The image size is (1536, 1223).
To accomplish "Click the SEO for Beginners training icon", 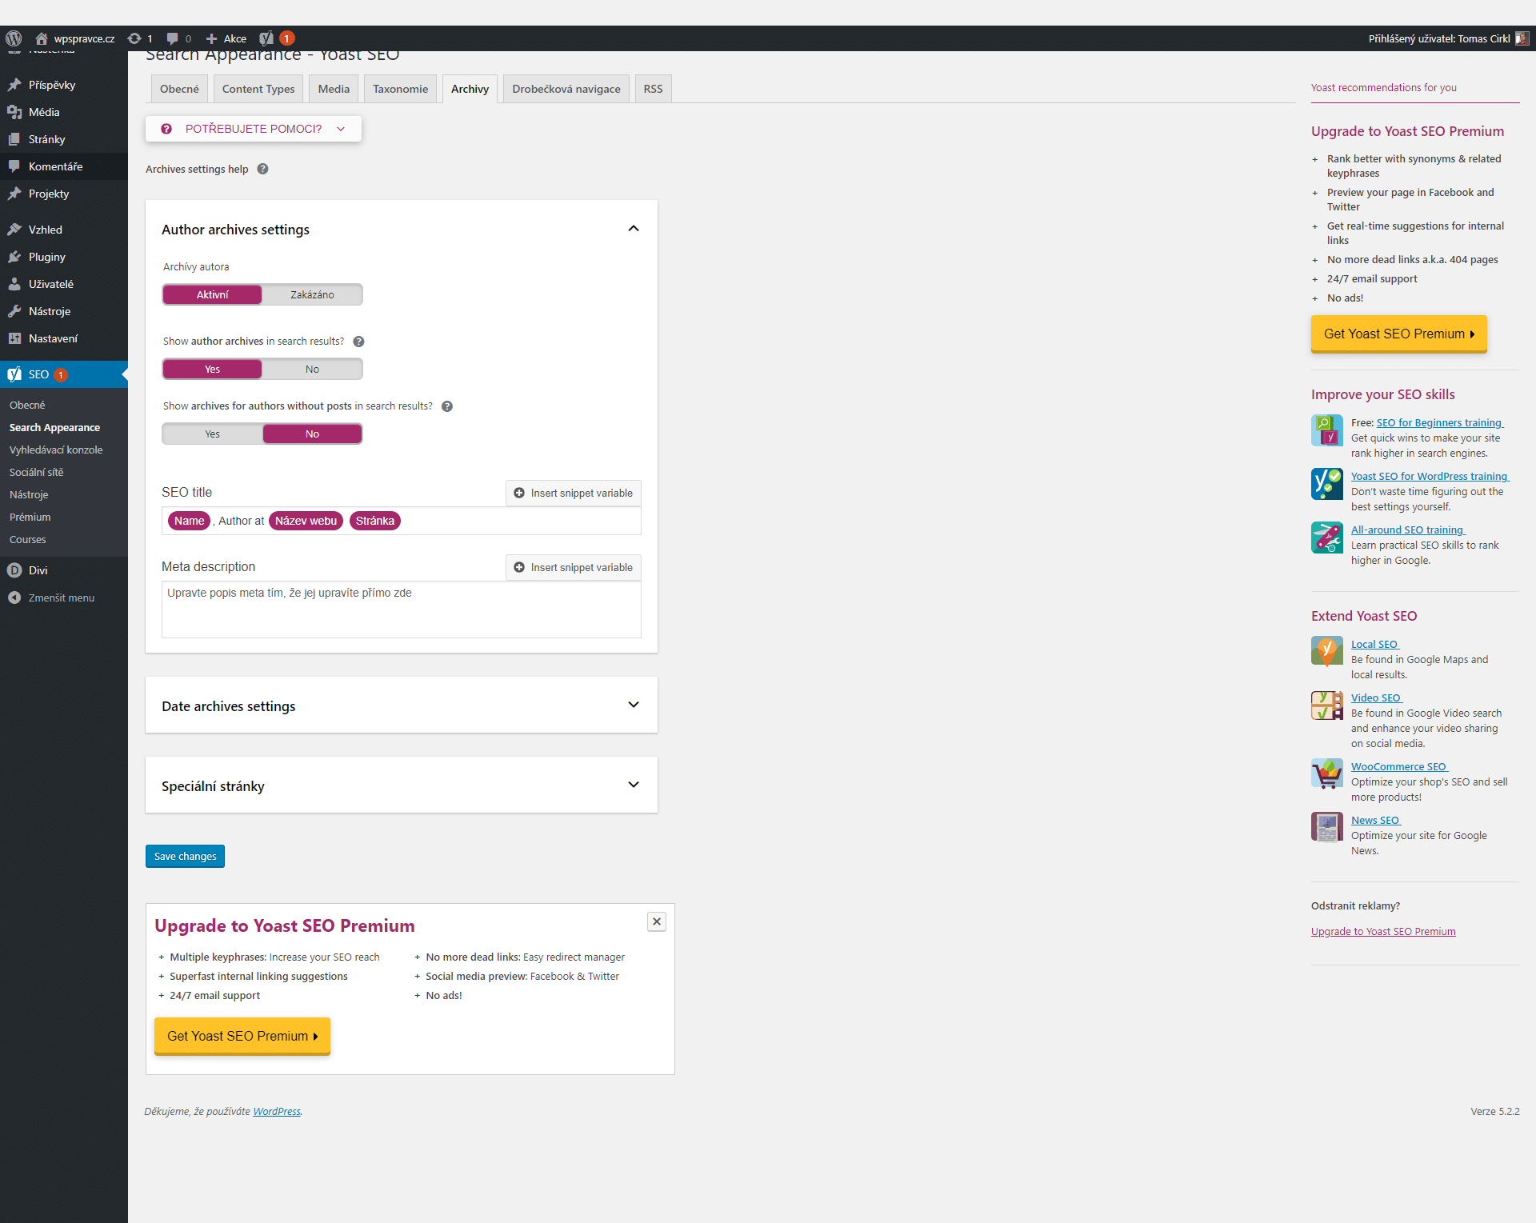I will point(1327,430).
